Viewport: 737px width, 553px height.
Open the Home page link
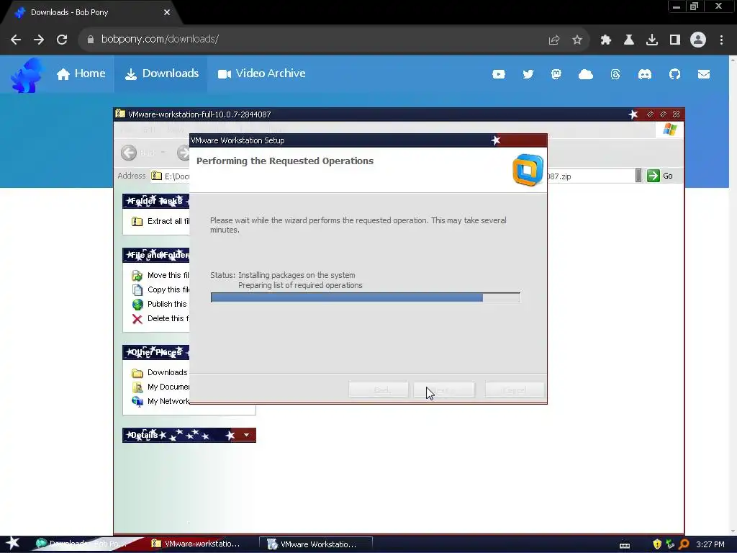81,74
